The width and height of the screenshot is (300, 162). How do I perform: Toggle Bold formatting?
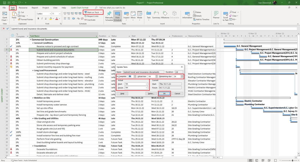tap(38, 19)
